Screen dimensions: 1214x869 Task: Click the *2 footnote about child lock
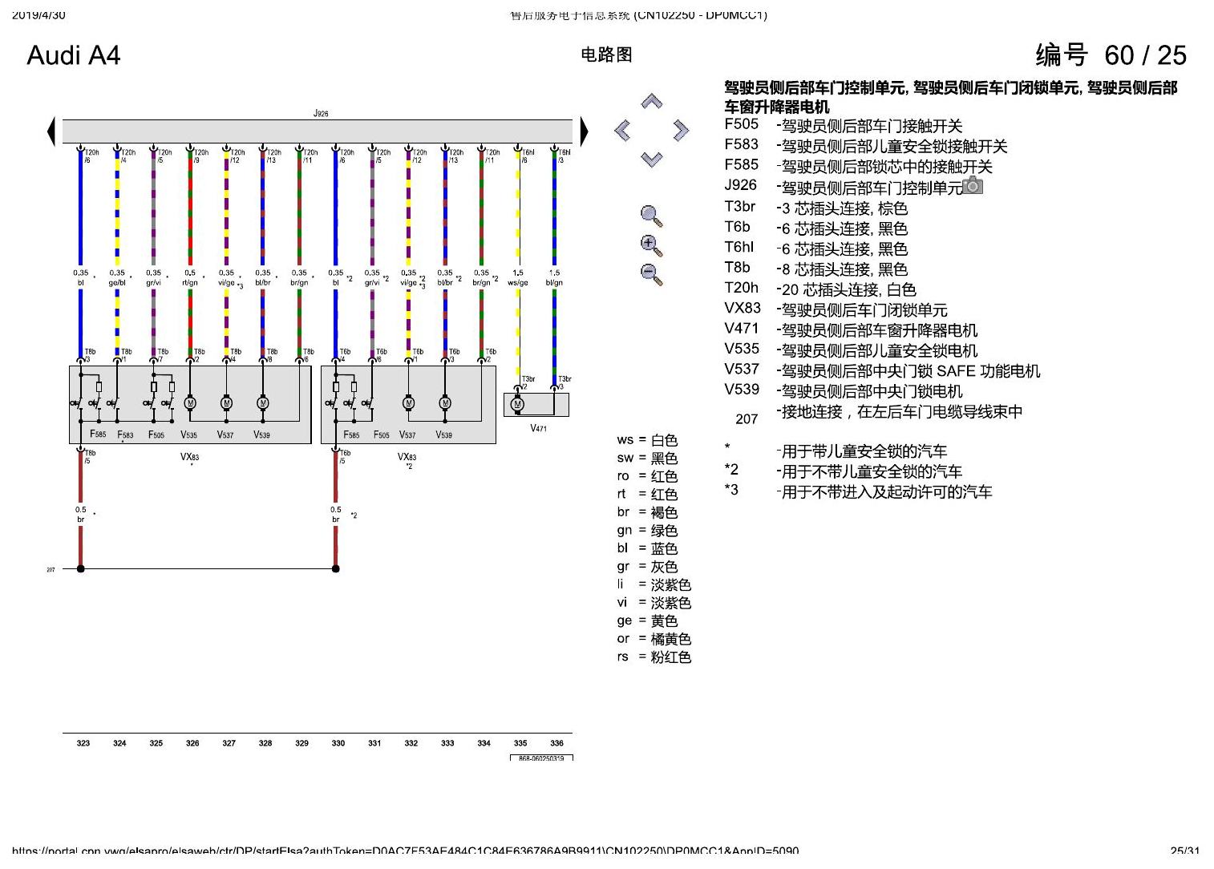click(844, 471)
